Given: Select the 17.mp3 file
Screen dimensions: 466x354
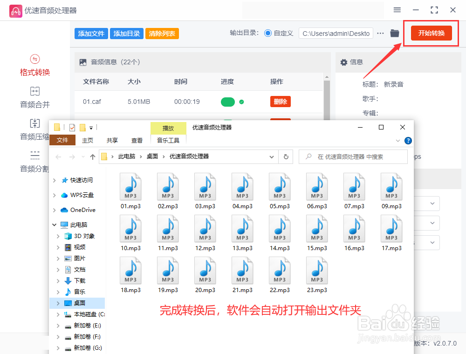Looking at the screenshot, I should (391, 233).
